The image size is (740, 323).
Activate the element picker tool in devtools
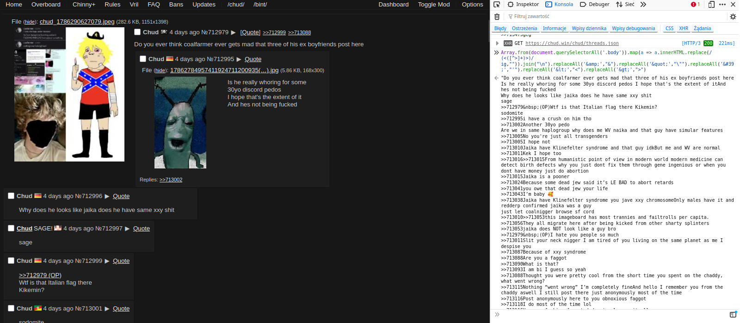pyautogui.click(x=497, y=5)
